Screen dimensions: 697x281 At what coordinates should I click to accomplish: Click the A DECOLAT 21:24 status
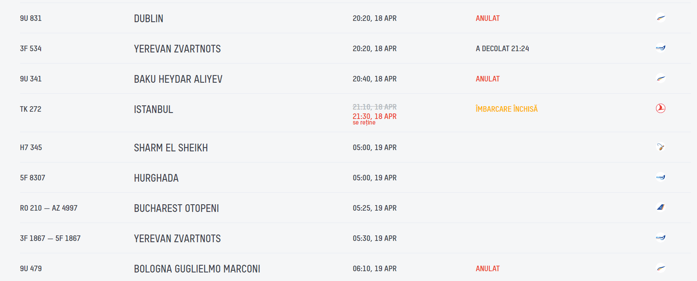[x=502, y=49]
